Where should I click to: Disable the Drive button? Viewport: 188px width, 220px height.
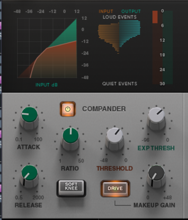[115, 188]
